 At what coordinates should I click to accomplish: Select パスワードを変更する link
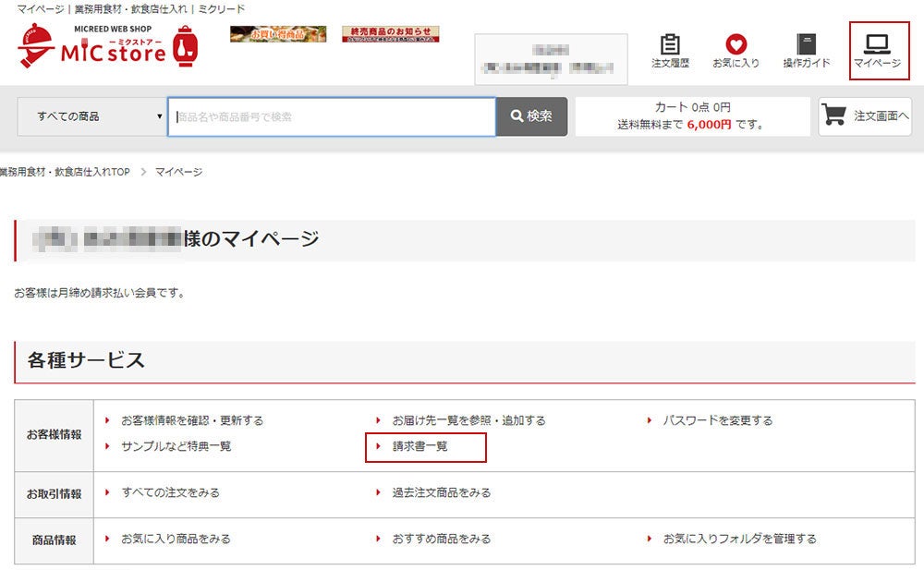click(717, 420)
